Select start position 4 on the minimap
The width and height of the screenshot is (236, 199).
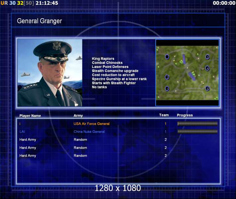point(207,68)
